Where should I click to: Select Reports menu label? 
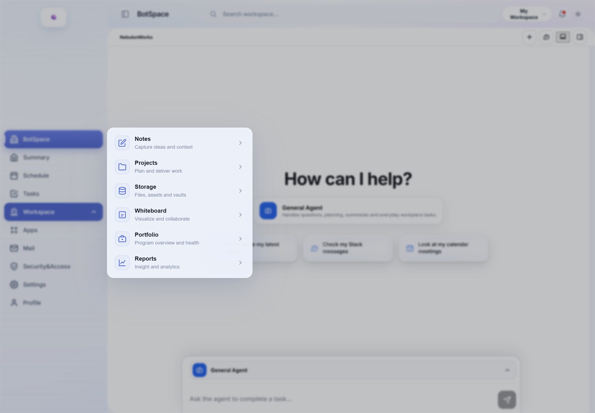(x=145, y=258)
